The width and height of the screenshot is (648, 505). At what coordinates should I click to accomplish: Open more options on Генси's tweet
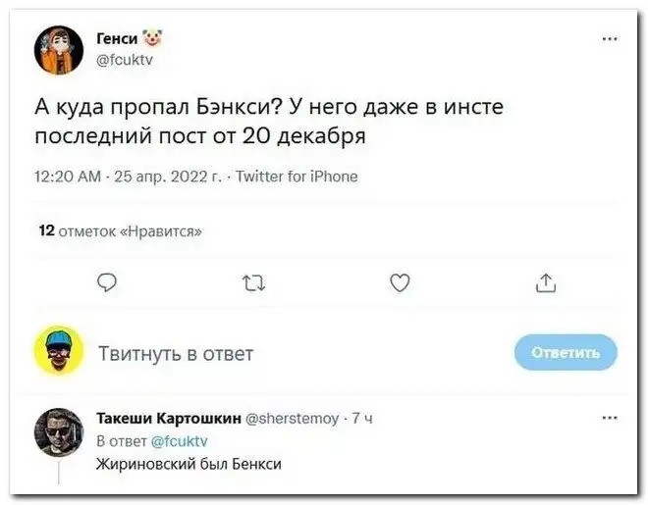610,40
